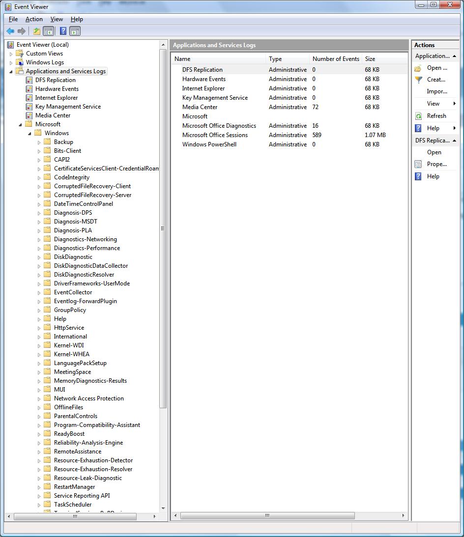Screen dimensions: 464x537
Task: Select Microsoft Office Diagnostics list row
Action: click(x=289, y=126)
